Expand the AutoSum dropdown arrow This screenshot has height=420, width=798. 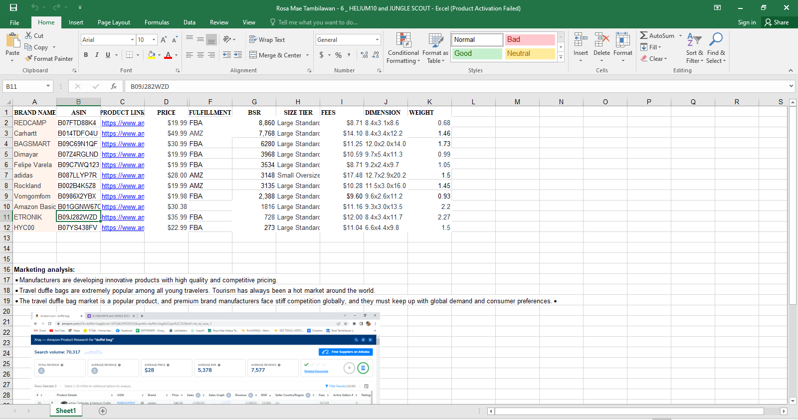click(x=680, y=36)
